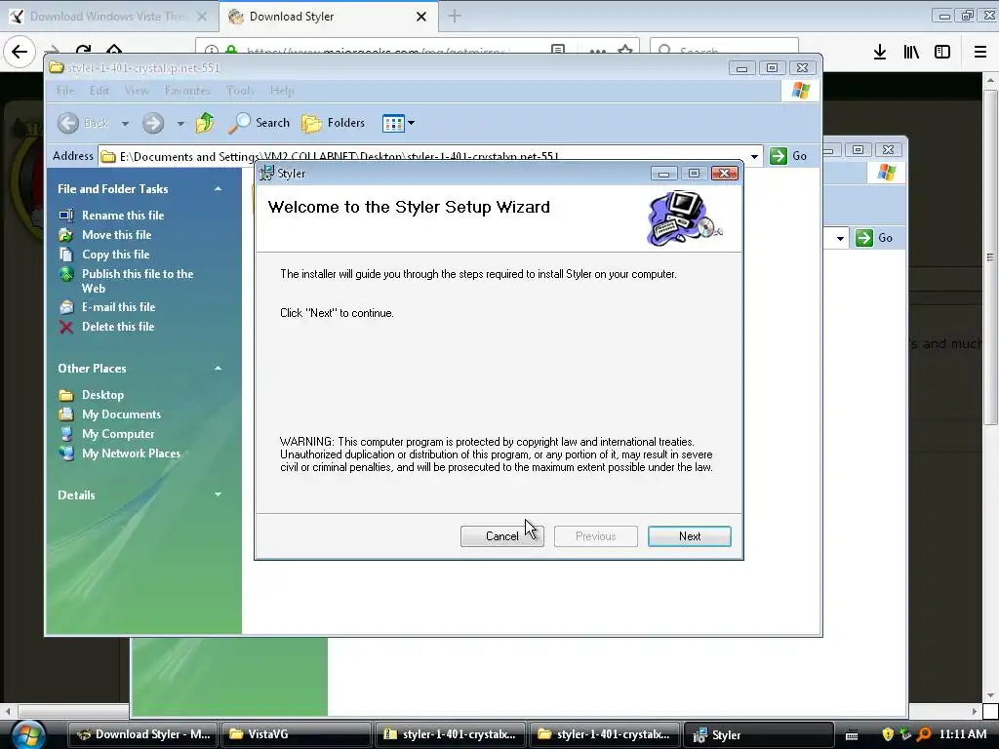This screenshot has height=749, width=999.
Task: Click the reader view icon in URL bar
Action: [558, 51]
